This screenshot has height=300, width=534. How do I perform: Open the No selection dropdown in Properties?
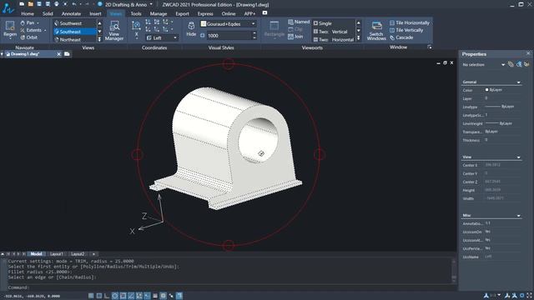click(x=484, y=65)
